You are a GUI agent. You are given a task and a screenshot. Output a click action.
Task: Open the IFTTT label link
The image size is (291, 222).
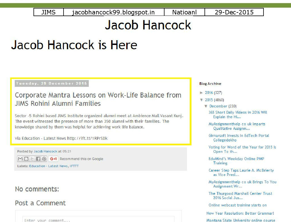pyautogui.click(x=74, y=166)
